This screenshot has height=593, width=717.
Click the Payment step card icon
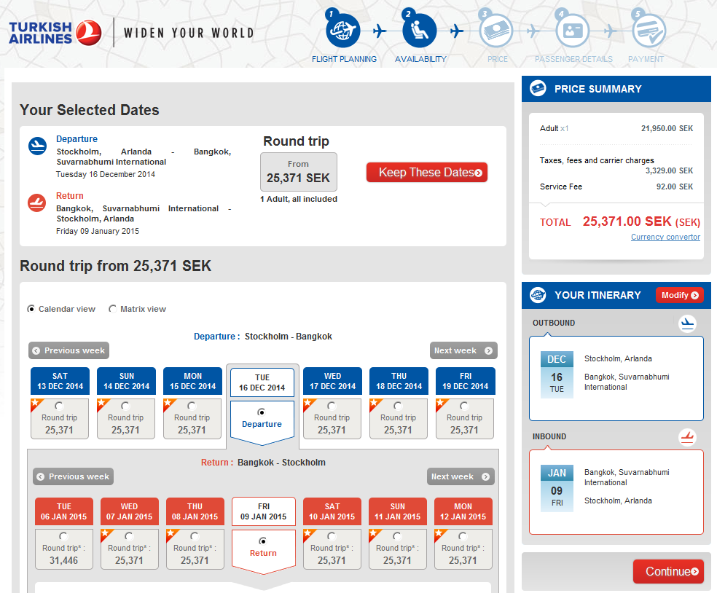(x=649, y=31)
